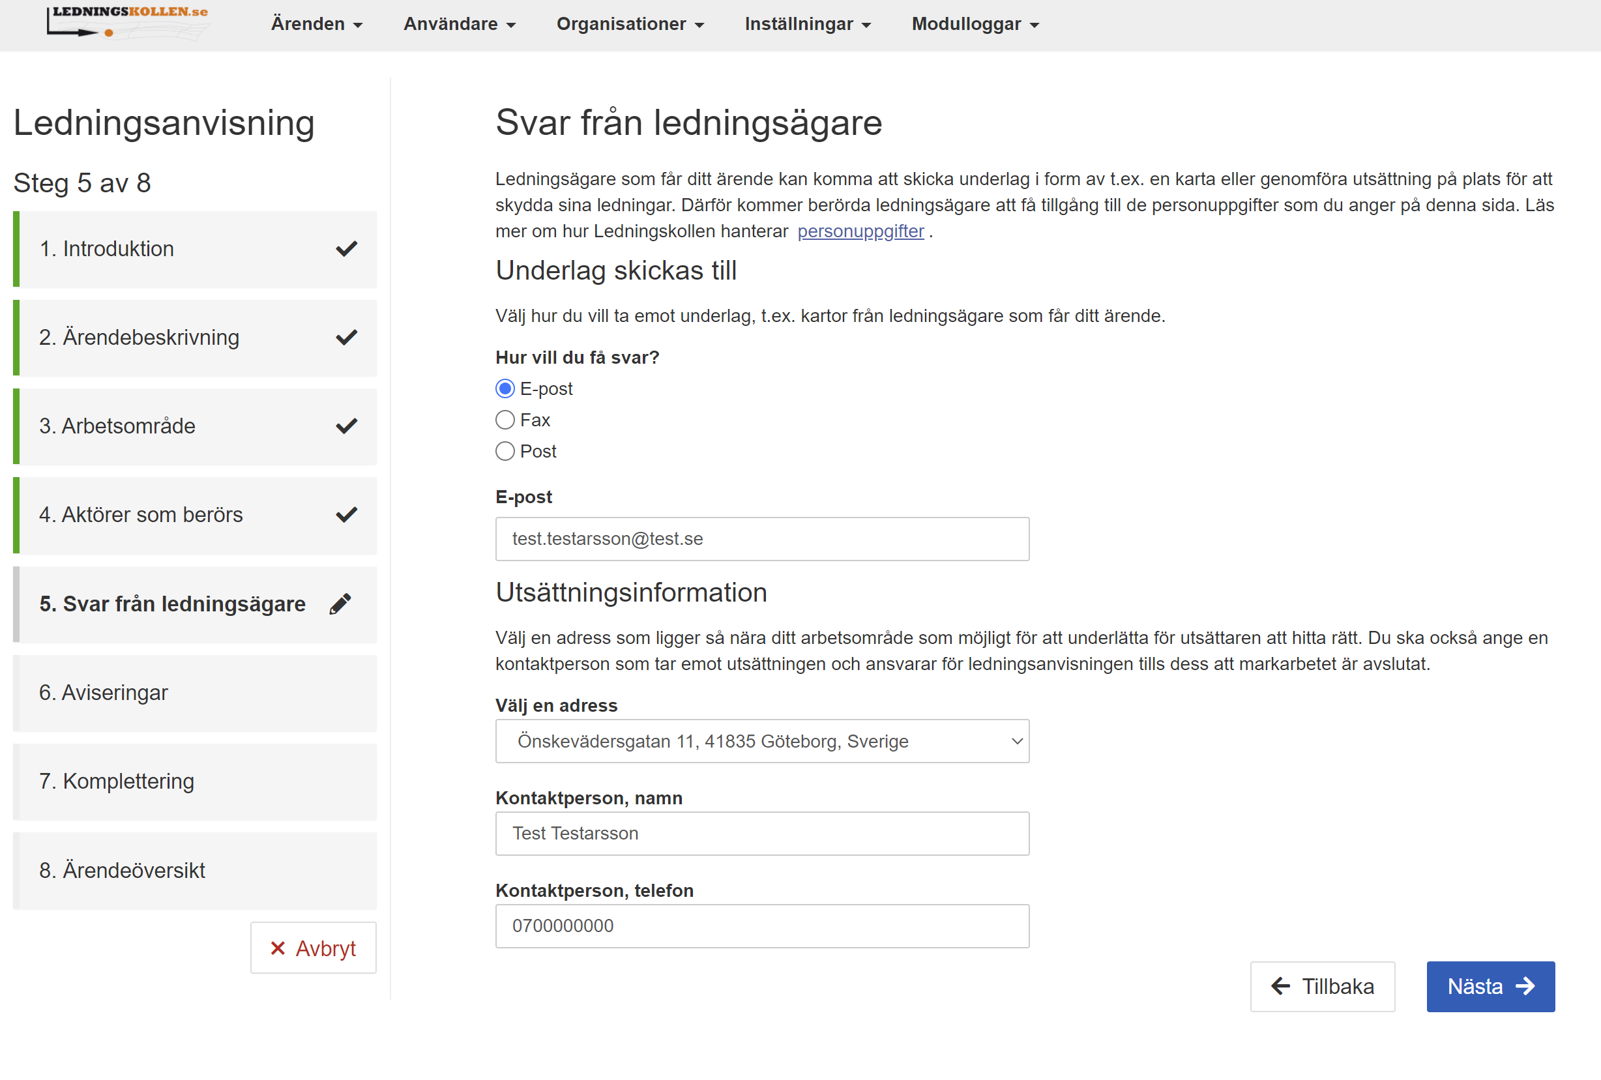Click pencil icon on Svar från ledningsägare
The width and height of the screenshot is (1601, 1080).
tap(340, 604)
